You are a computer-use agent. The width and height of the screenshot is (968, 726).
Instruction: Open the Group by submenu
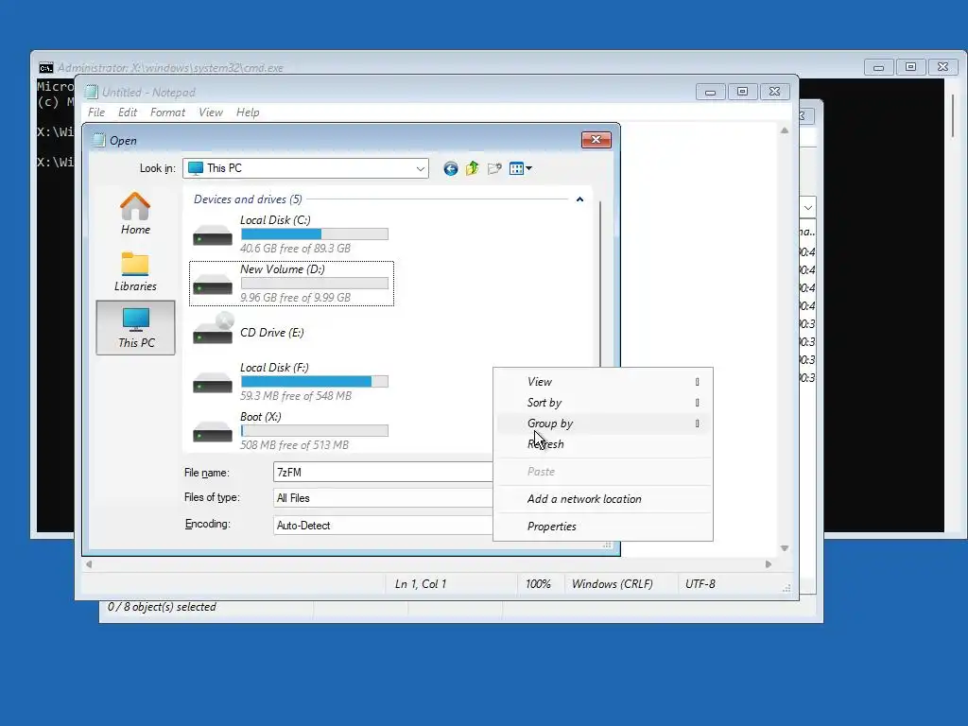tap(604, 423)
